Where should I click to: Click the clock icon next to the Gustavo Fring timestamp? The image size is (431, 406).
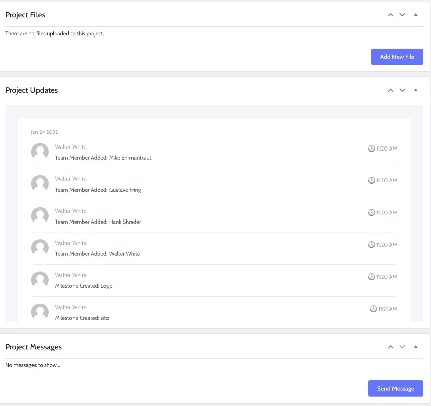pos(371,180)
